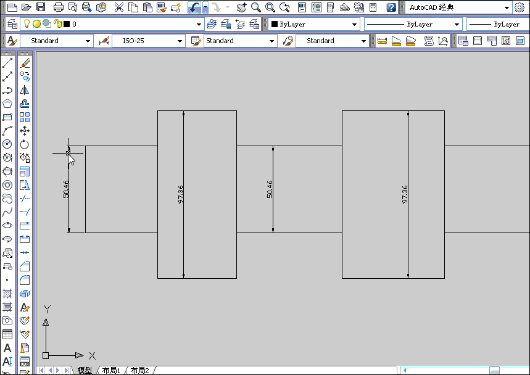The image size is (530, 375).
Task: Switch to 模型 model tab
Action: (x=85, y=370)
